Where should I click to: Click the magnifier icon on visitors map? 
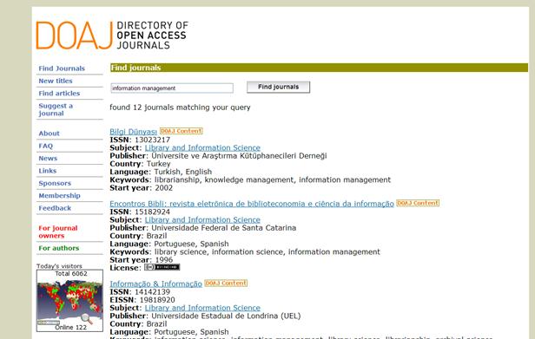pos(86,319)
